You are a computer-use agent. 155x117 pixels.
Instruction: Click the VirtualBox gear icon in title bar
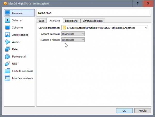5,3
